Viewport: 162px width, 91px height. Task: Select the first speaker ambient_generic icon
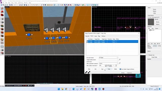(46, 30)
